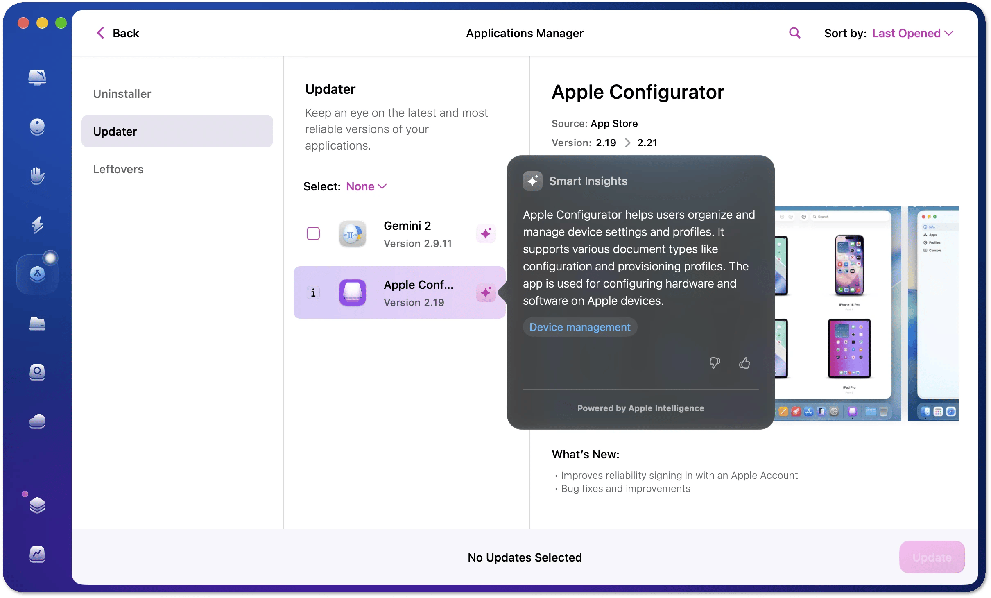Open the Smart Care monitor icon in sidebar
Image resolution: width=991 pixels, height=598 pixels.
coord(37,77)
